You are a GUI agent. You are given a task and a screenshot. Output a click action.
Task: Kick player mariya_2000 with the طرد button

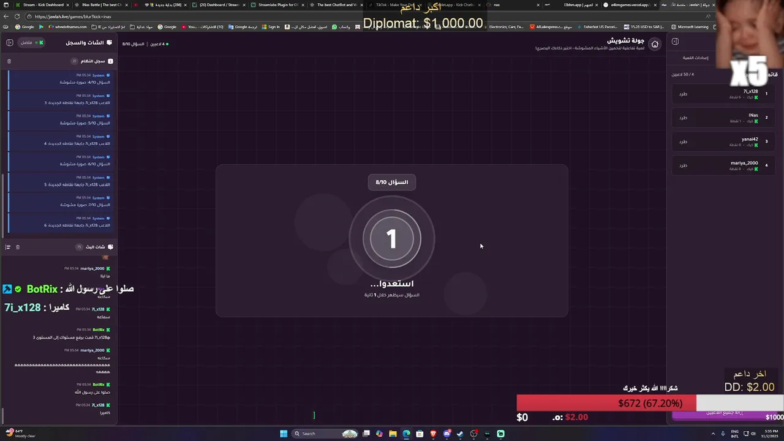[x=683, y=165]
